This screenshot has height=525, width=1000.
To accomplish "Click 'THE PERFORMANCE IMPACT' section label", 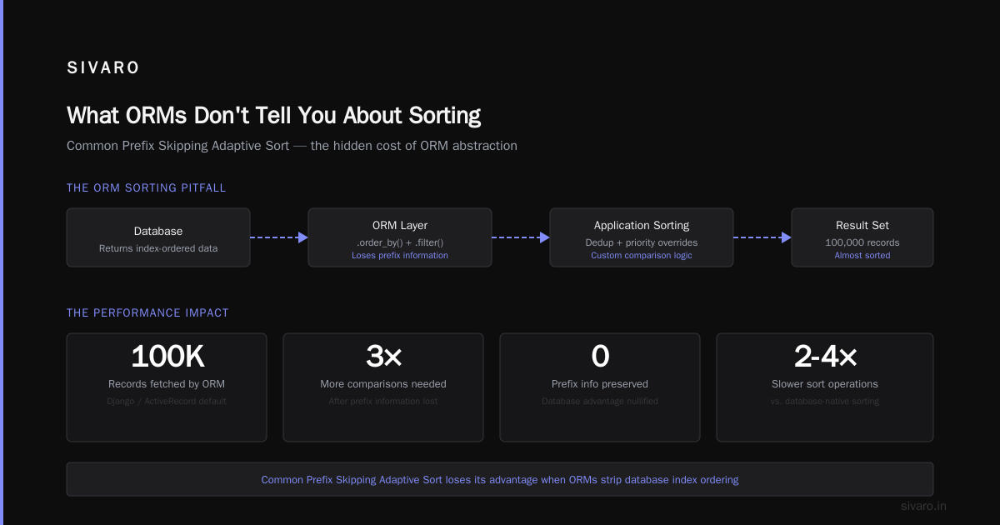I will pos(147,313).
